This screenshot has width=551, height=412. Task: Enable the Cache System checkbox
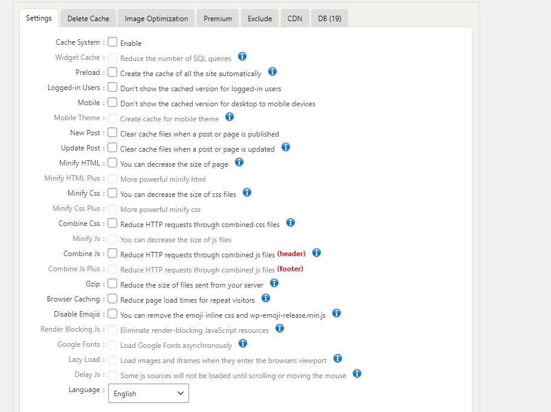coord(112,42)
